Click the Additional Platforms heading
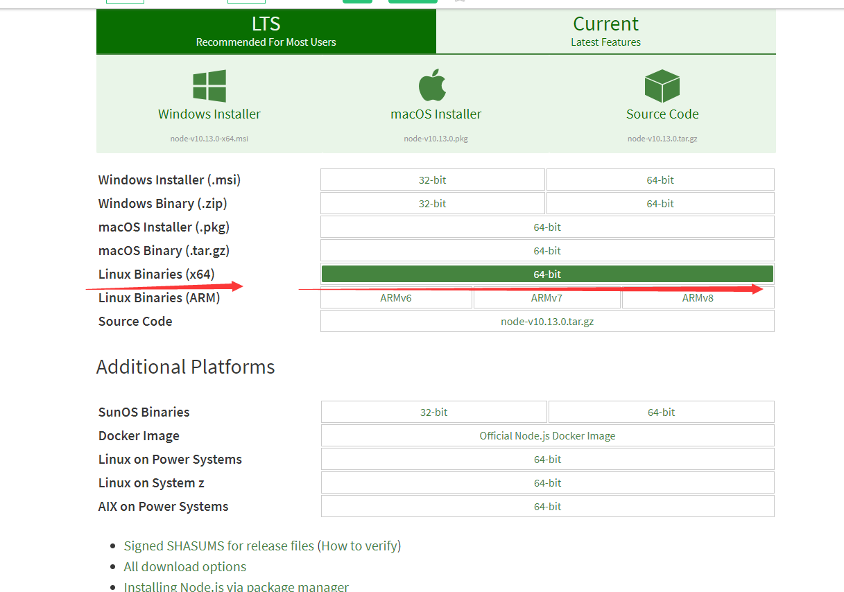The height and width of the screenshot is (592, 844). pos(186,367)
